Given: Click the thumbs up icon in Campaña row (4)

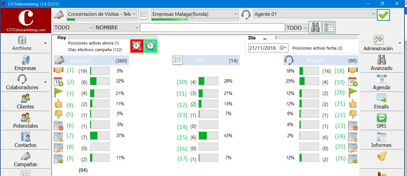Looking at the screenshot, I should 59,104.
